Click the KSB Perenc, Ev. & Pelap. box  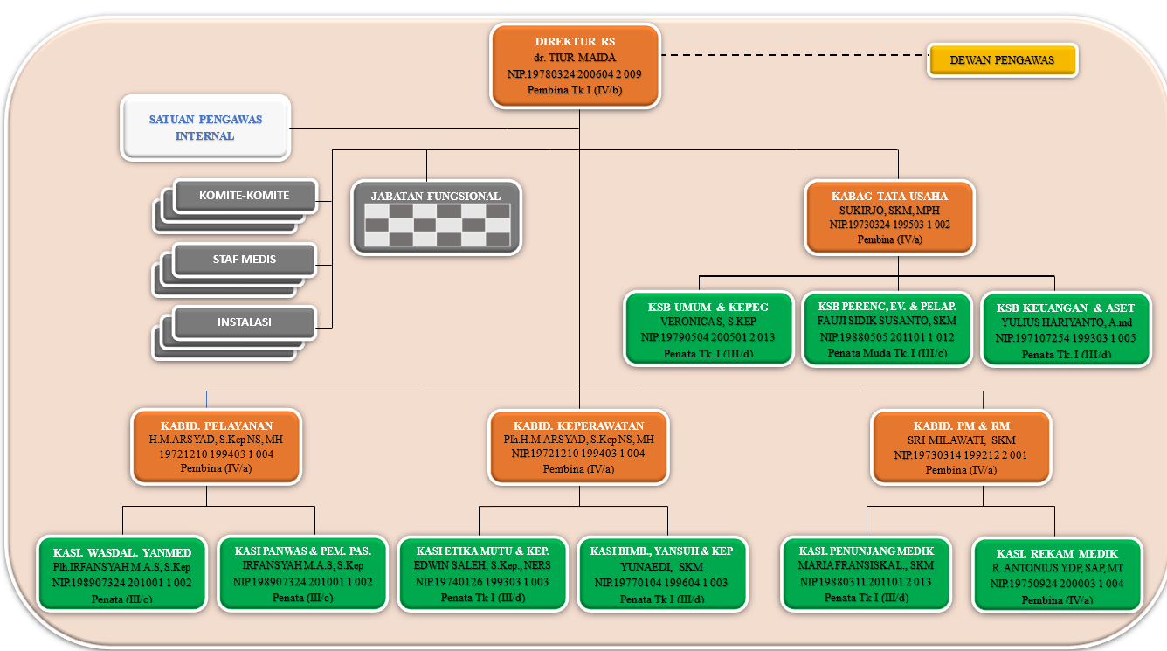[887, 329]
